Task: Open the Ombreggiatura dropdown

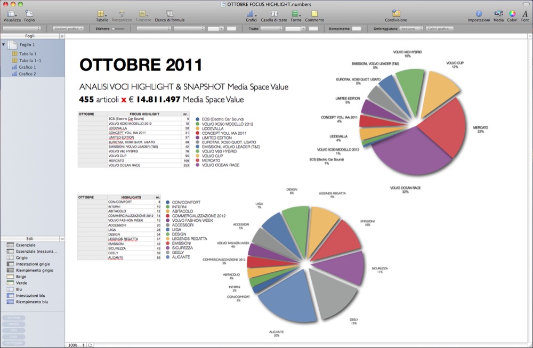Action: click(411, 28)
